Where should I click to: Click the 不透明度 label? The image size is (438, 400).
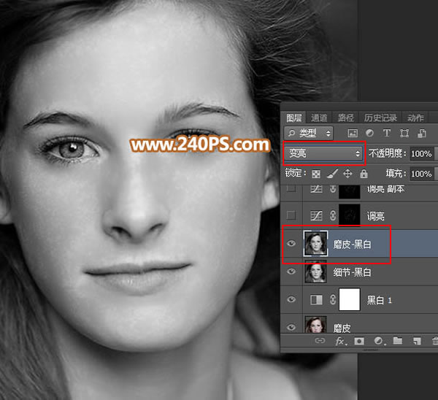[x=387, y=153]
